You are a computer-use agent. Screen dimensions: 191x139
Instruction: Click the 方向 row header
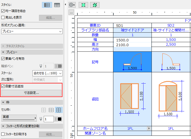click(95, 49)
